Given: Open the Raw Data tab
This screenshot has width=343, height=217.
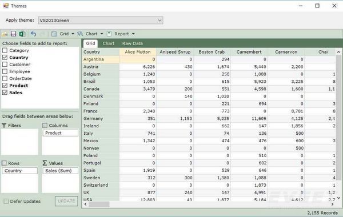Looking at the screenshot, I should pos(133,43).
